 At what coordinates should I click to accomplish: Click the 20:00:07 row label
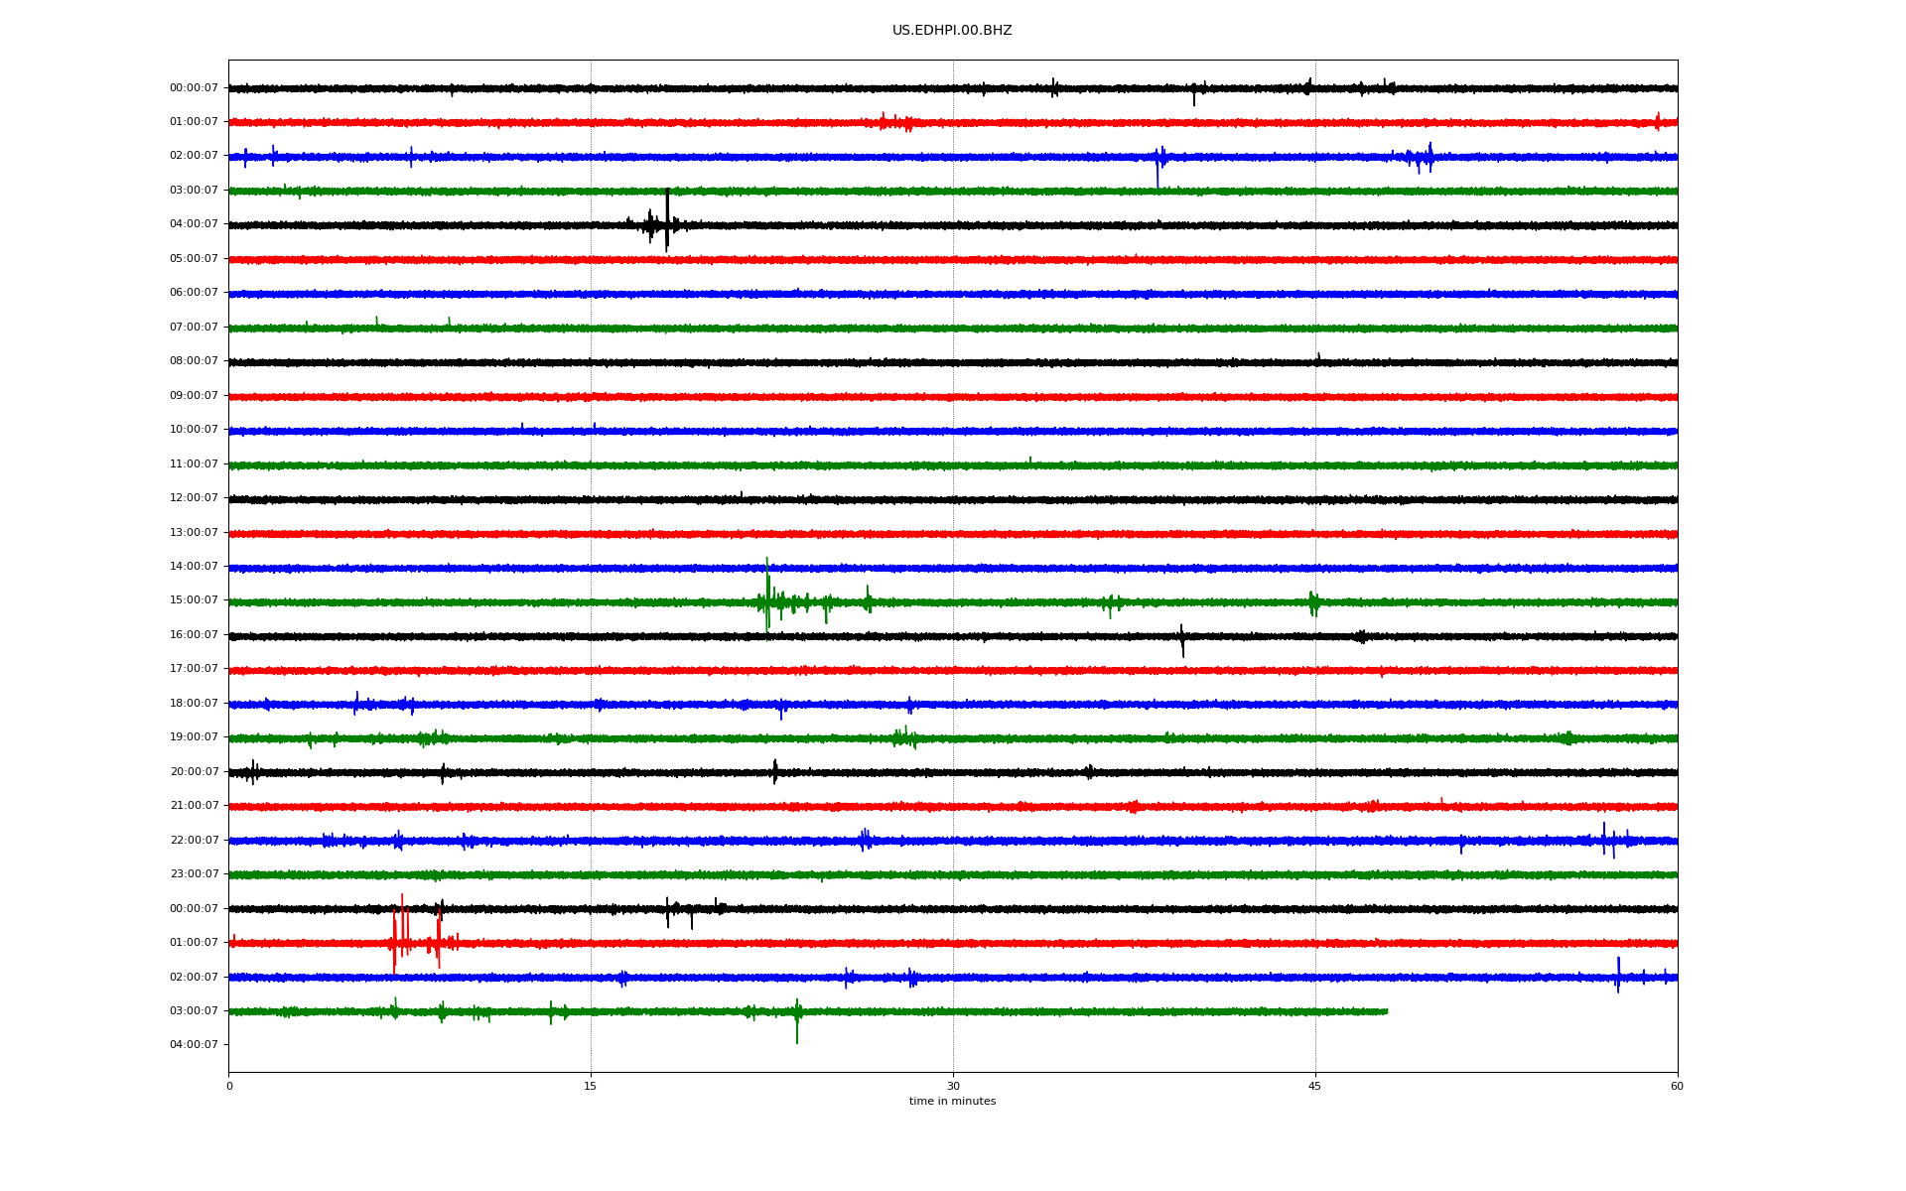click(x=194, y=772)
